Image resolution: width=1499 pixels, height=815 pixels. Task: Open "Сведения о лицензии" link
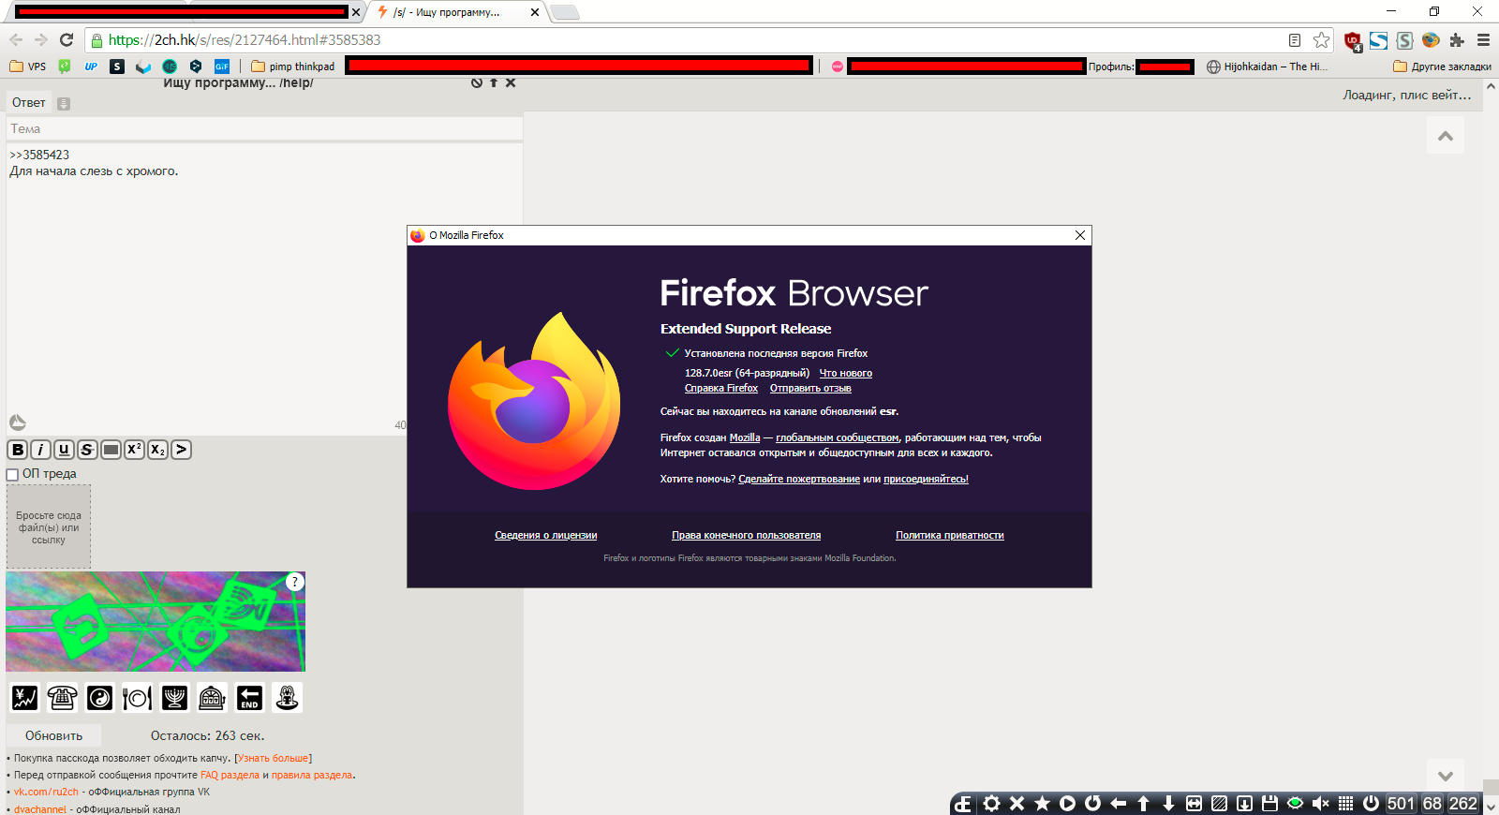point(546,536)
